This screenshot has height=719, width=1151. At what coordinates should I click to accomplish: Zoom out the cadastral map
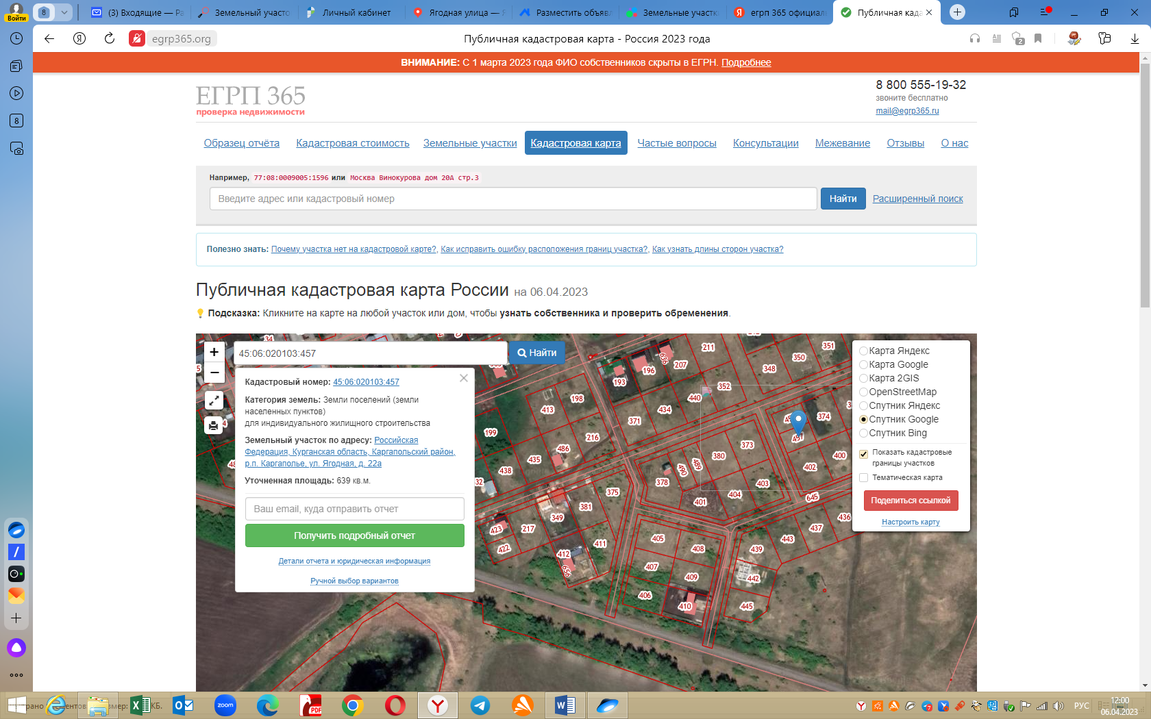click(214, 373)
